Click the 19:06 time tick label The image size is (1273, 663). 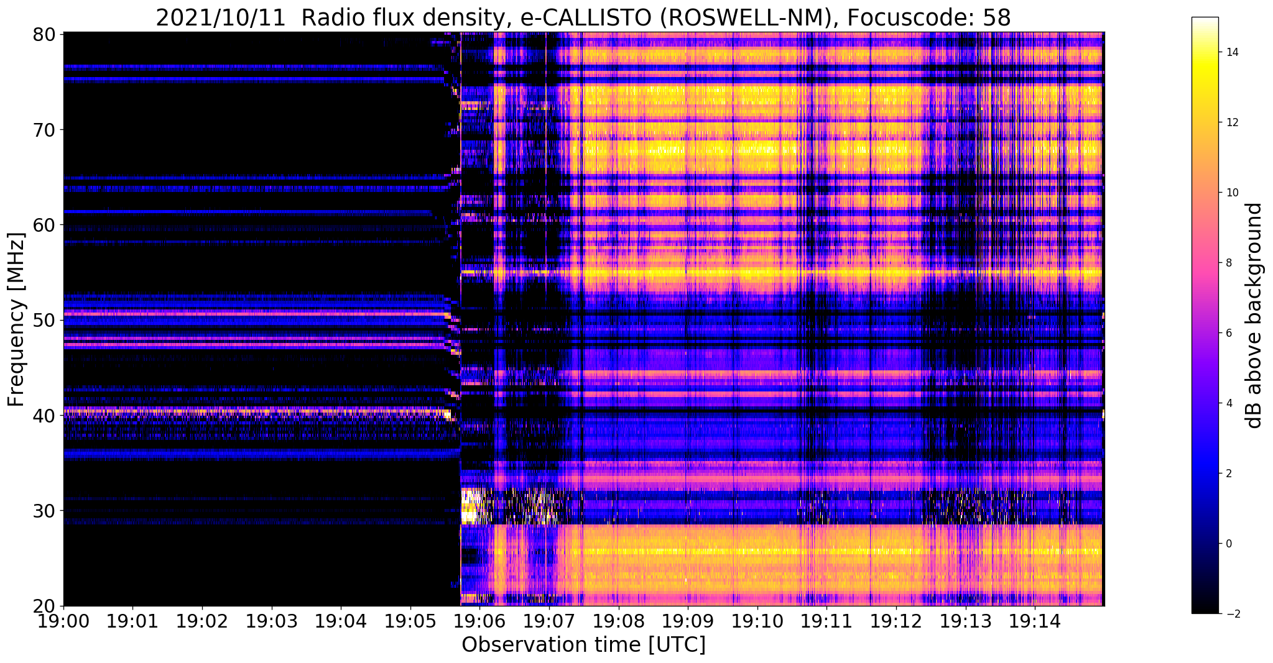point(479,621)
